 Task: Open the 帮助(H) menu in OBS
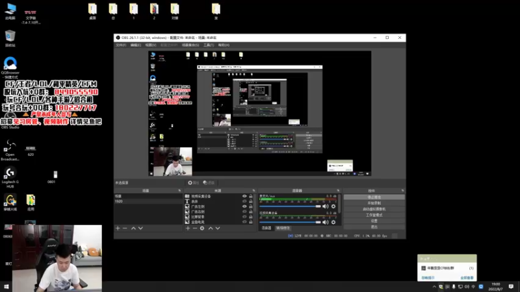[x=224, y=45]
